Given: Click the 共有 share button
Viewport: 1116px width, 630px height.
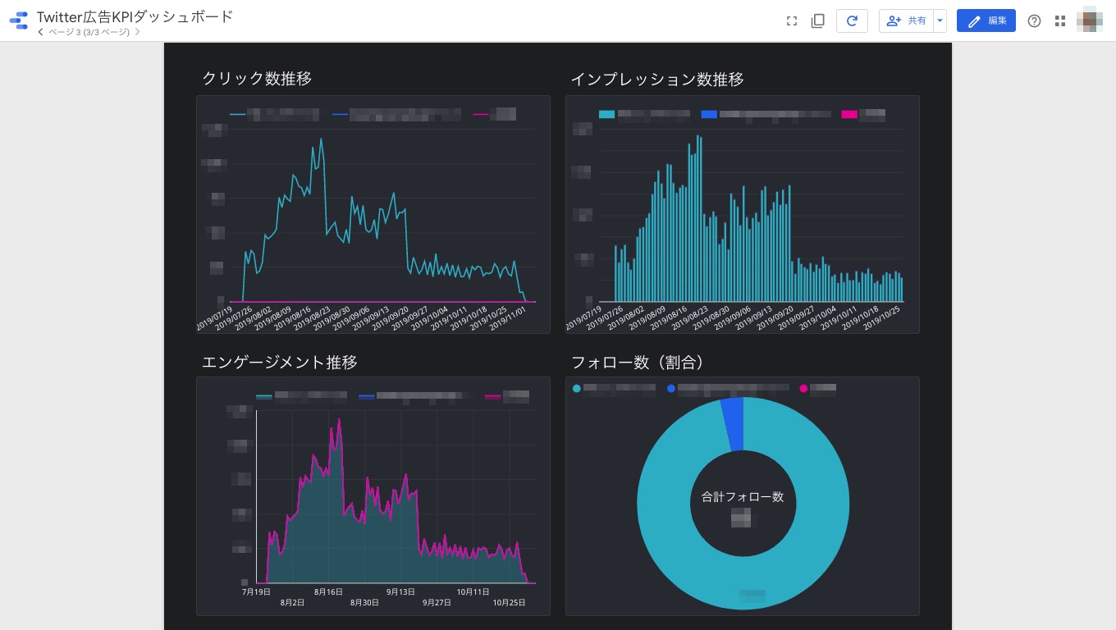Looking at the screenshot, I should pos(907,21).
